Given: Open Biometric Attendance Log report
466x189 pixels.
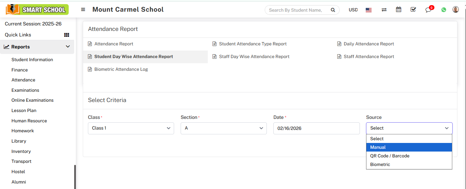Looking at the screenshot, I should coord(121,69).
